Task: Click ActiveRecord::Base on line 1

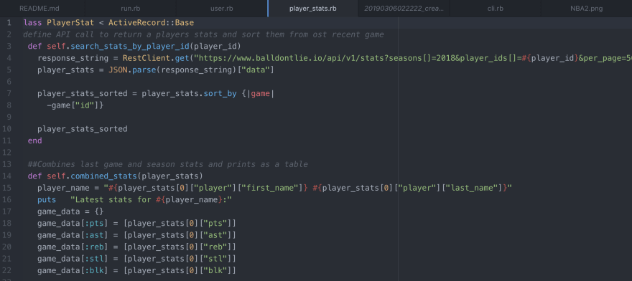Action: tap(151, 23)
